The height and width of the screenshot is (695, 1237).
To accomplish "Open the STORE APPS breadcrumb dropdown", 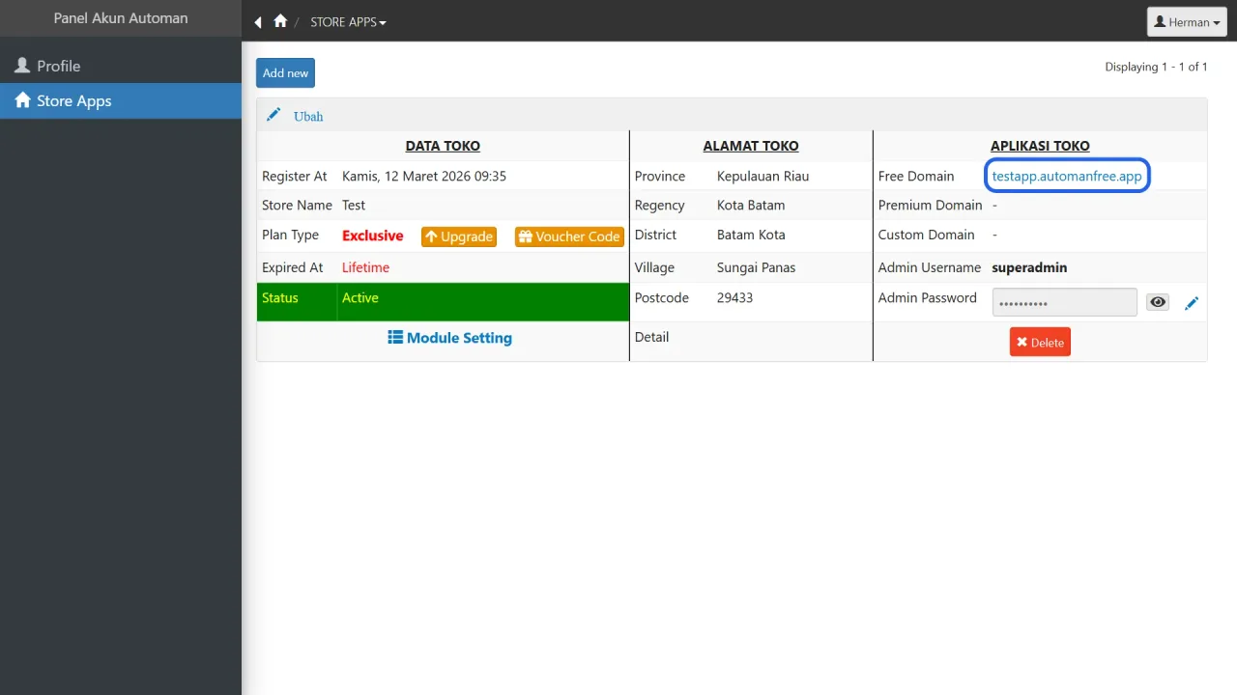I will pos(348,22).
